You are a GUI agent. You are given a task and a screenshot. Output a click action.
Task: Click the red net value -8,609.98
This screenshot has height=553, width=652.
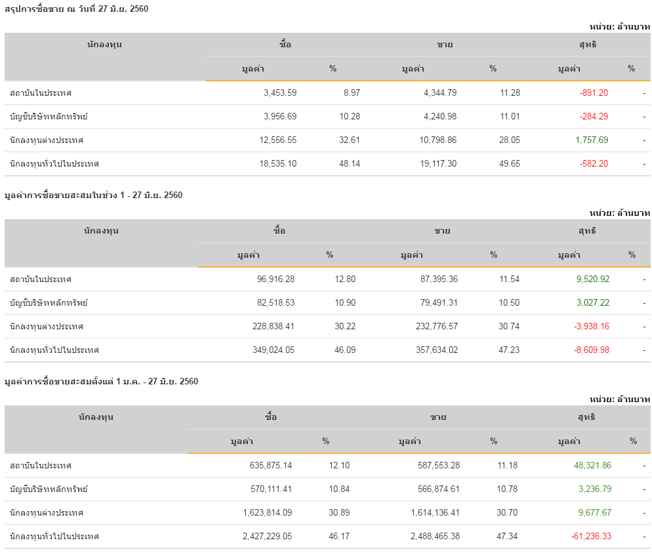(592, 350)
